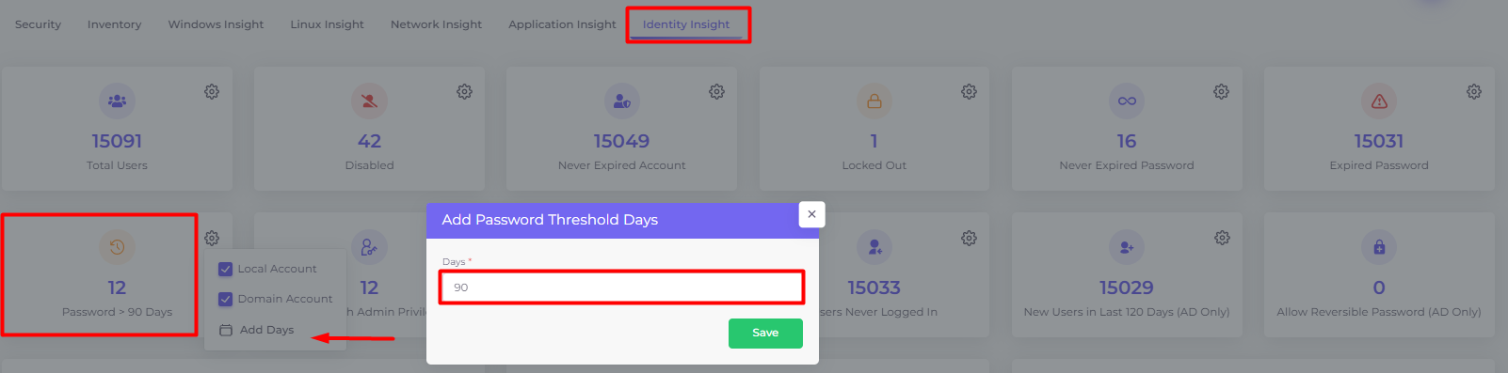Open the Network Insight tab
The width and height of the screenshot is (1508, 373).
[436, 24]
